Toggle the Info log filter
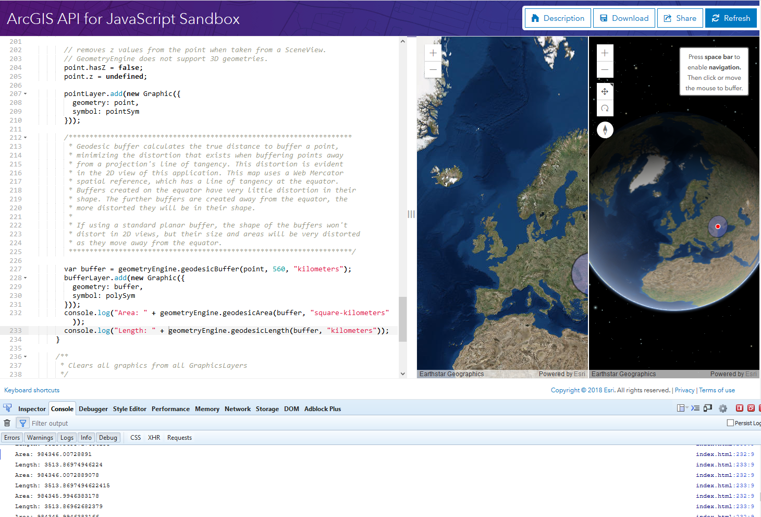This screenshot has width=761, height=517. point(86,438)
